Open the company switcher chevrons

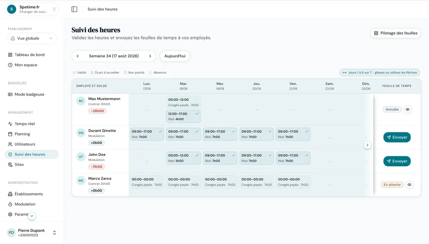point(54,9)
